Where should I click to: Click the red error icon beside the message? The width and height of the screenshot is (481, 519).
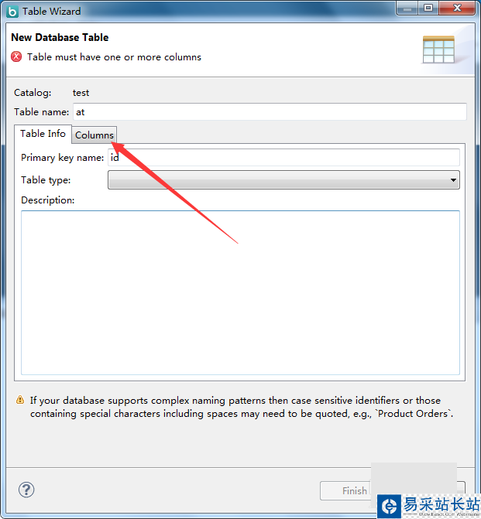tap(16, 56)
